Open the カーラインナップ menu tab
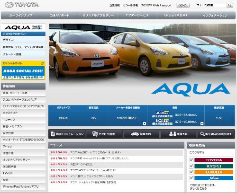This screenshot has height=193, width=237. point(20,15)
